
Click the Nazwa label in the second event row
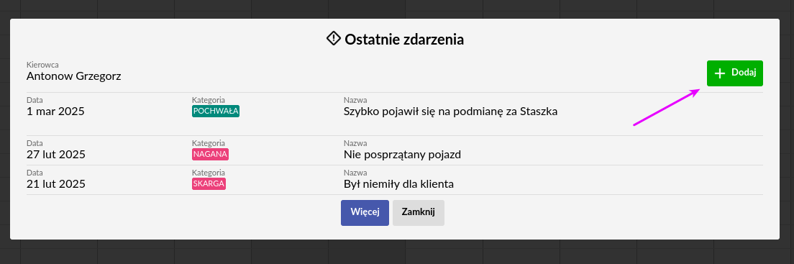click(355, 143)
